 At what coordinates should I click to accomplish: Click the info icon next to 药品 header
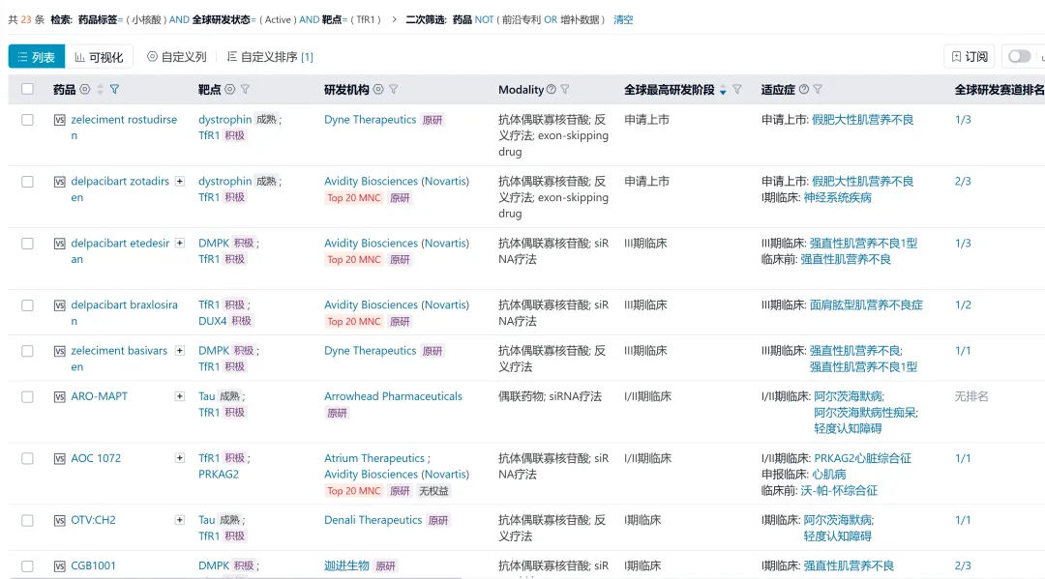84,89
